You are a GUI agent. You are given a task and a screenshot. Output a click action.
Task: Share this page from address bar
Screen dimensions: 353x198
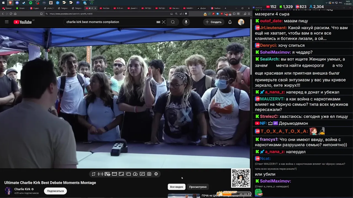click(181, 14)
